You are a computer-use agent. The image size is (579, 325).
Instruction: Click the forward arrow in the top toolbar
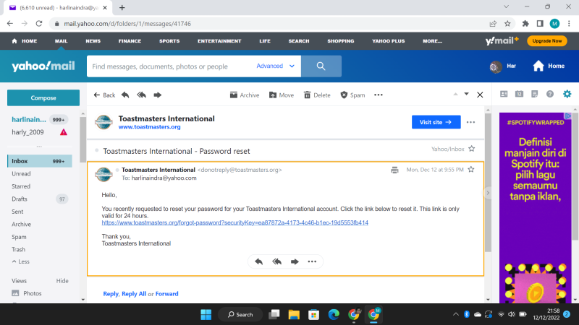point(157,95)
